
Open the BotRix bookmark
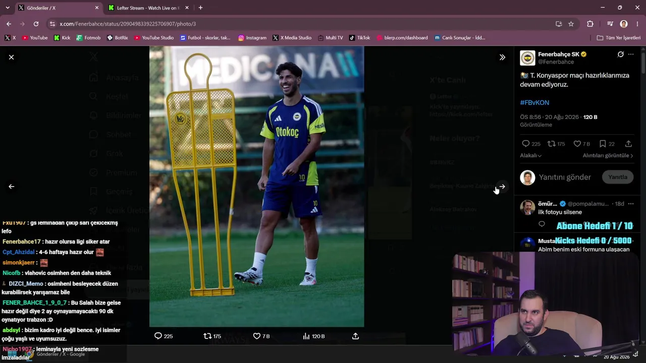(x=118, y=38)
